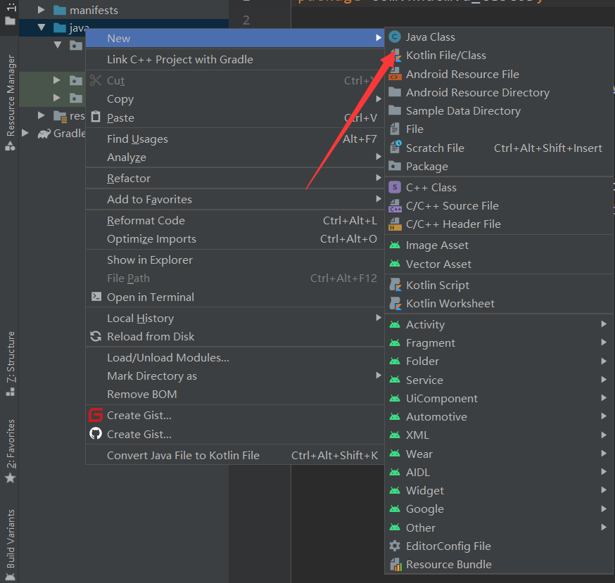The width and height of the screenshot is (615, 583).
Task: Expand the manifests folder
Action: [x=42, y=10]
